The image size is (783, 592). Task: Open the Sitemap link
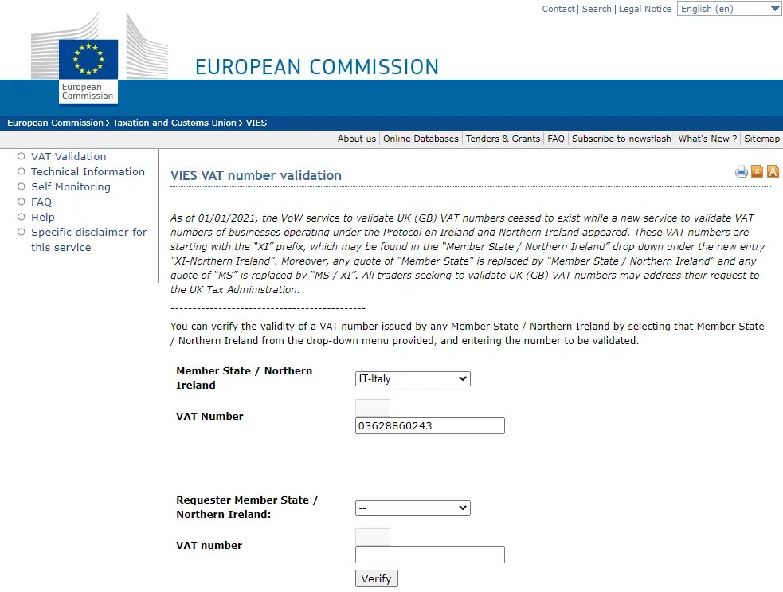coord(761,139)
